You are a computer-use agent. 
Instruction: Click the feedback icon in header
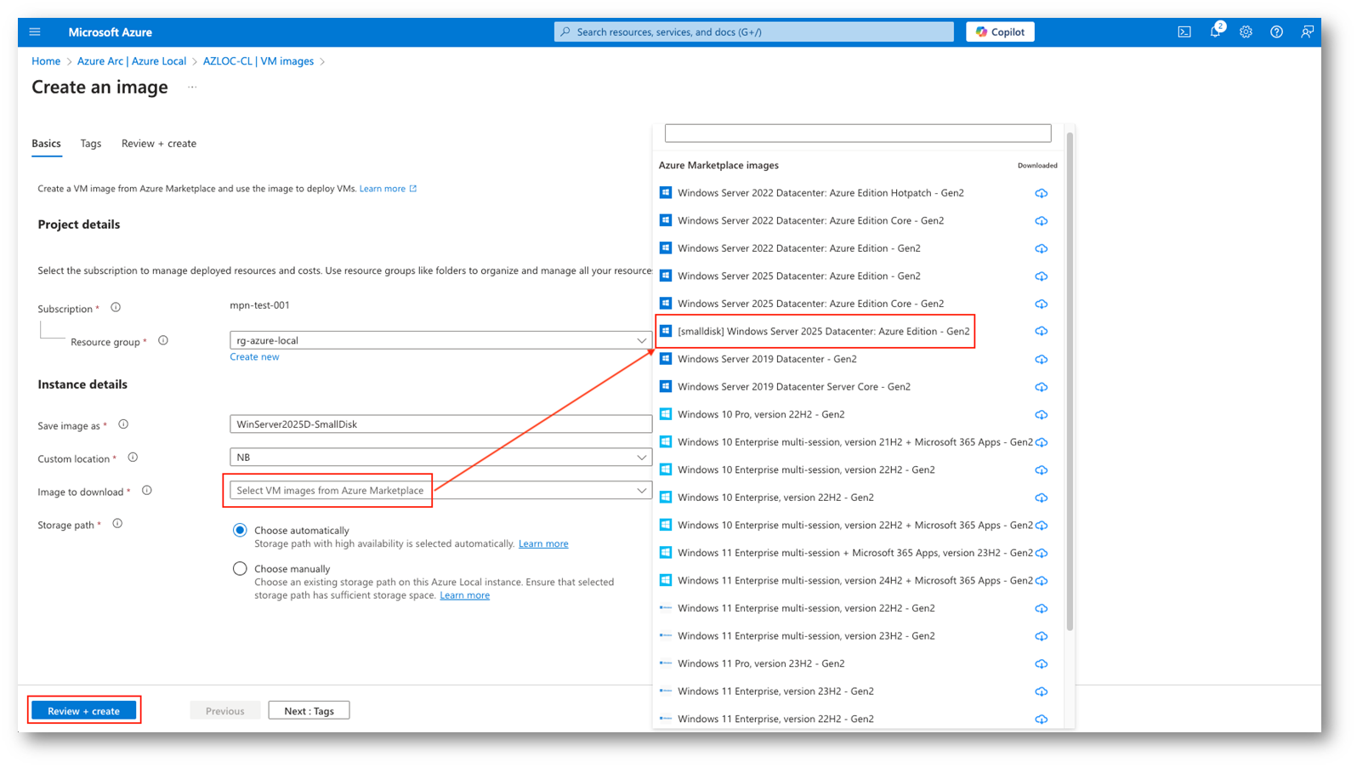tap(1307, 32)
